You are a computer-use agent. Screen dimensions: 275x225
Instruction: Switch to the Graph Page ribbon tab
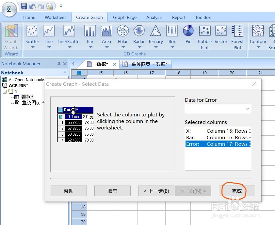pos(125,17)
